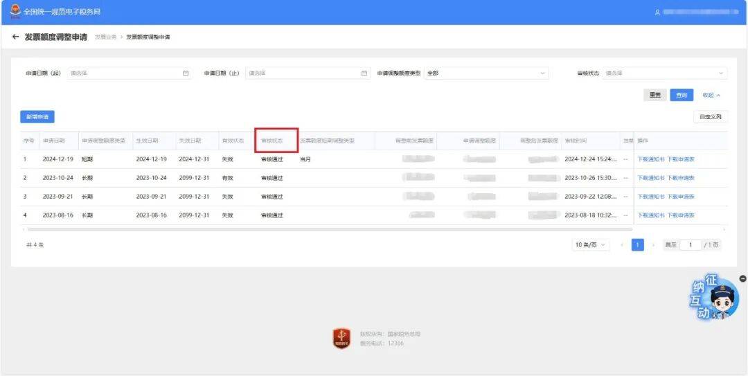The image size is (748, 376).
Task: Go to next page arrow in pagination
Action: [x=653, y=245]
